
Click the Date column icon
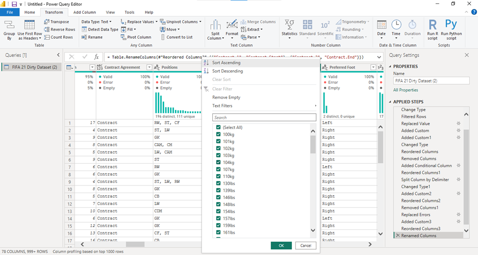point(381,25)
